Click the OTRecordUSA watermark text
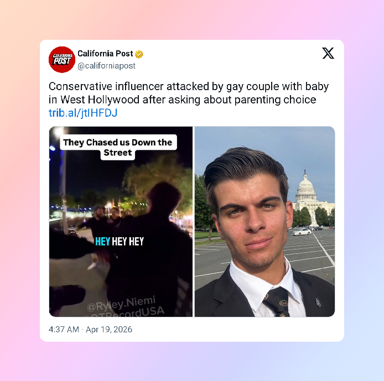384x381 pixels. 125,312
